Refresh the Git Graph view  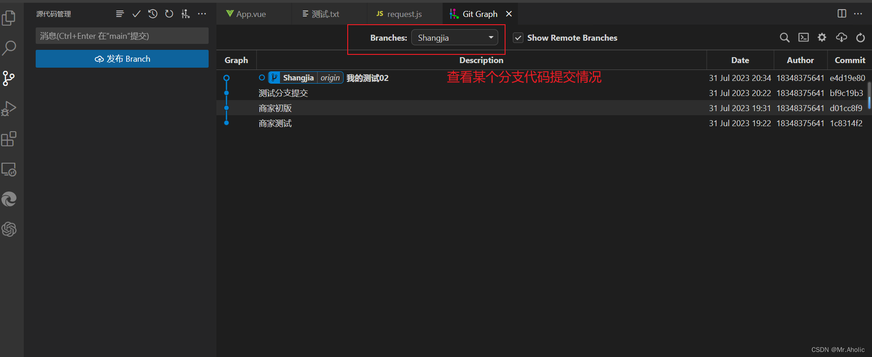coord(861,37)
